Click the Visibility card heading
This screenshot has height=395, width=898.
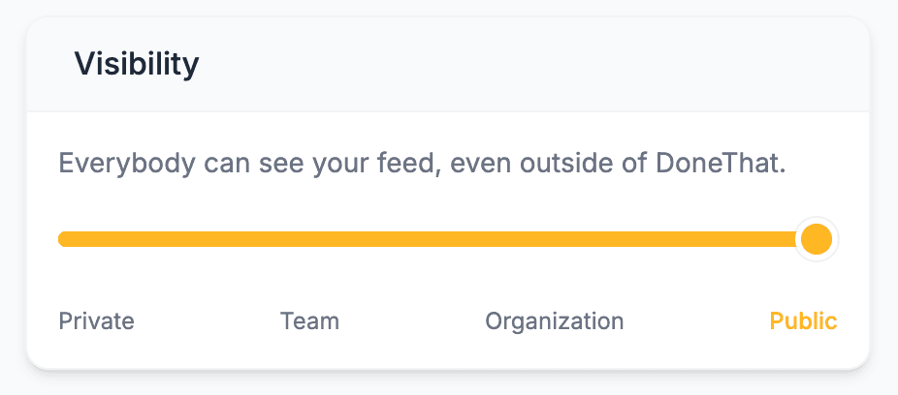point(137,64)
